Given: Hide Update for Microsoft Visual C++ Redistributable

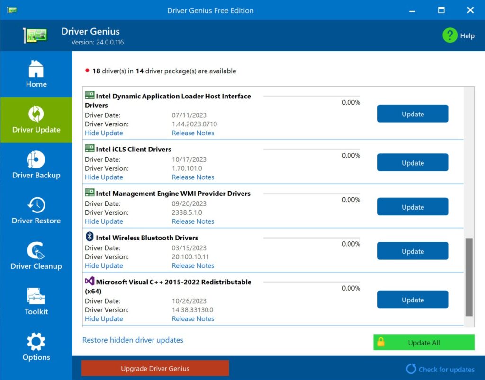Looking at the screenshot, I should tap(104, 318).
